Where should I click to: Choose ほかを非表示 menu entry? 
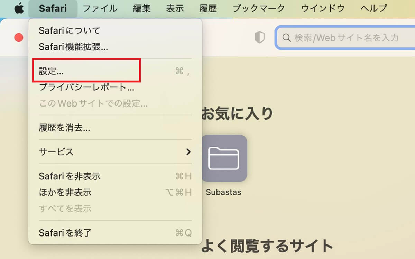(115, 192)
